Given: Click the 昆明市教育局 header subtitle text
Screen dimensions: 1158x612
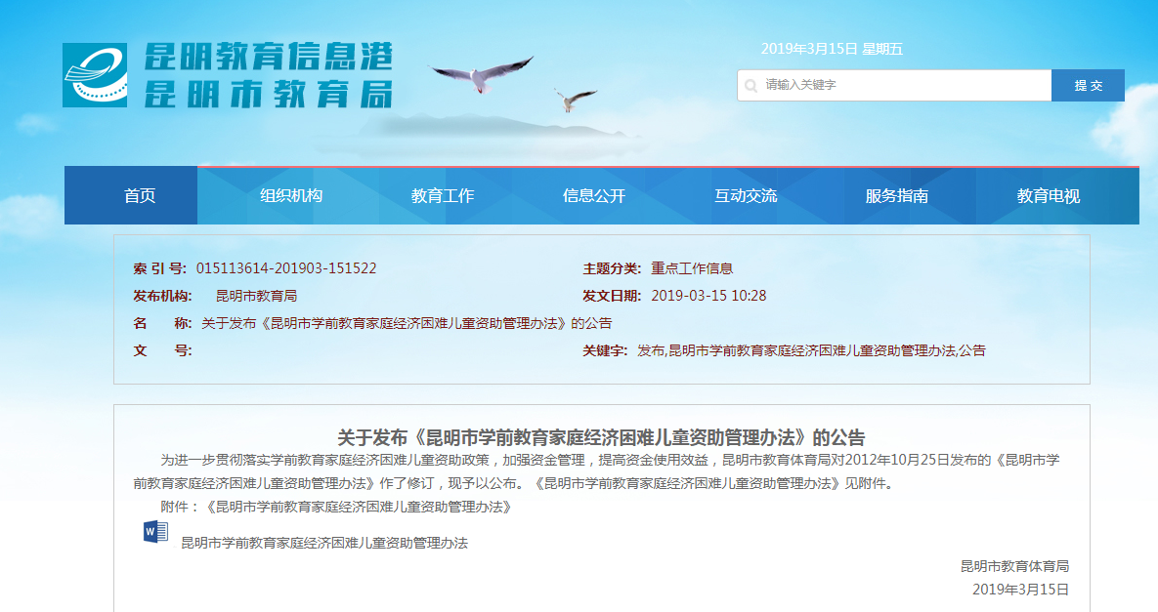Looking at the screenshot, I should point(268,95).
